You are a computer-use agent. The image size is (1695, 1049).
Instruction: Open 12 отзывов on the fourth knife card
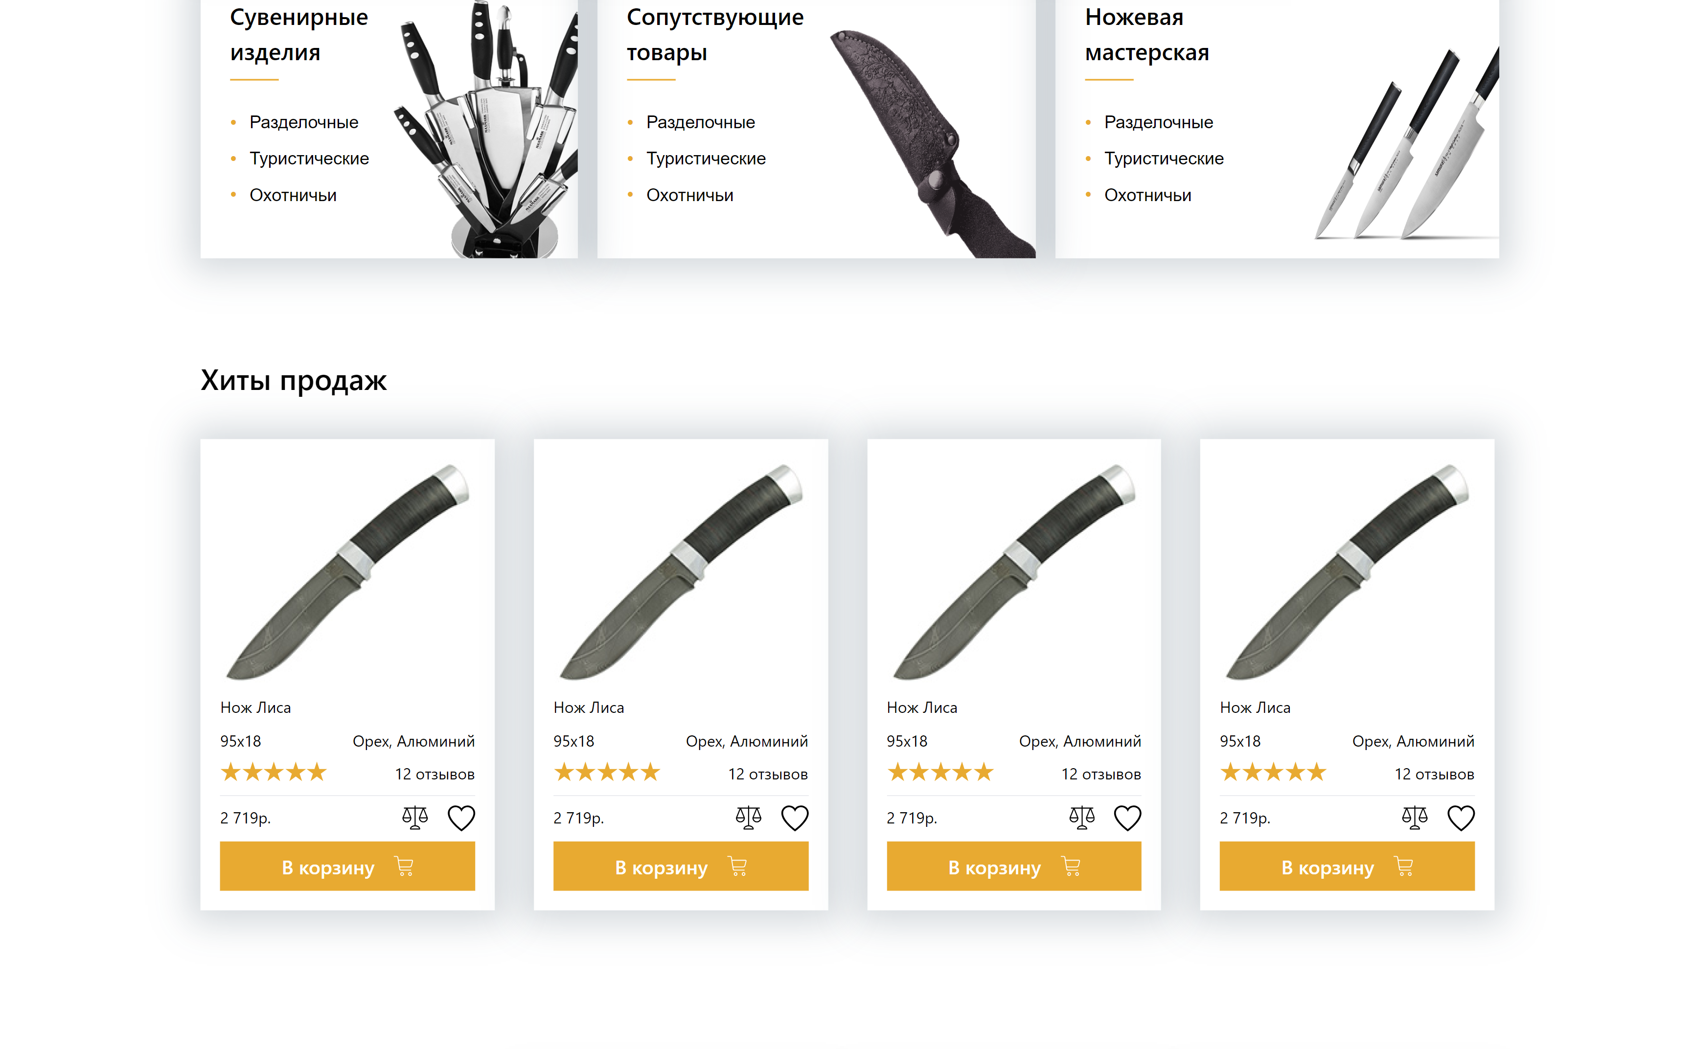[x=1434, y=774]
